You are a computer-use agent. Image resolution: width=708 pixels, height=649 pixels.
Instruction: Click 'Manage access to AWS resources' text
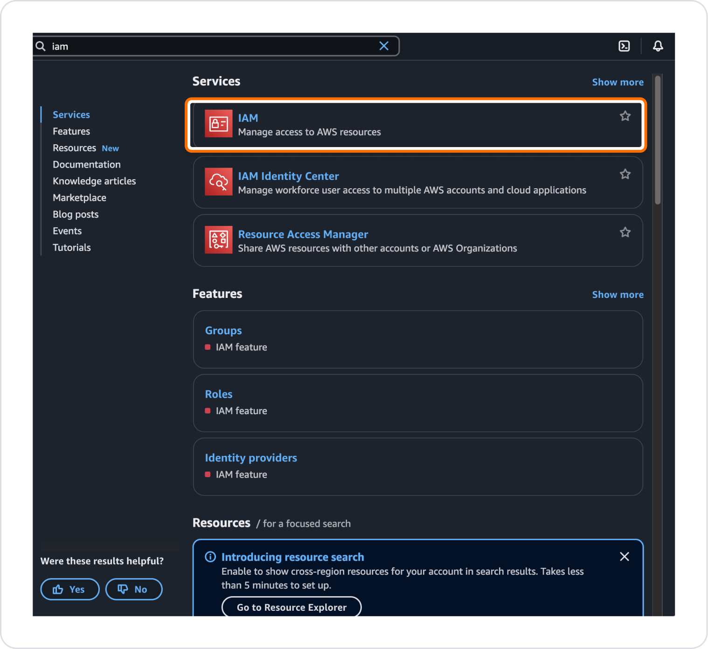click(x=309, y=132)
